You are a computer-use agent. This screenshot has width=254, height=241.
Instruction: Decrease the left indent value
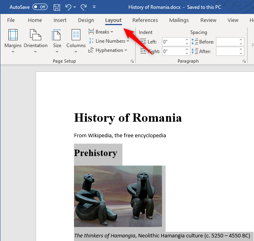[187, 44]
